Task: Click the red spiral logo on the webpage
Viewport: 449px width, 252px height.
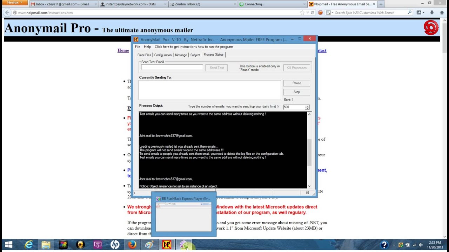Action: click(431, 28)
